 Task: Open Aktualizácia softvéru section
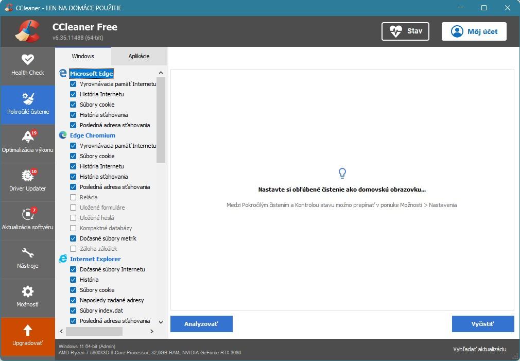[x=27, y=220]
